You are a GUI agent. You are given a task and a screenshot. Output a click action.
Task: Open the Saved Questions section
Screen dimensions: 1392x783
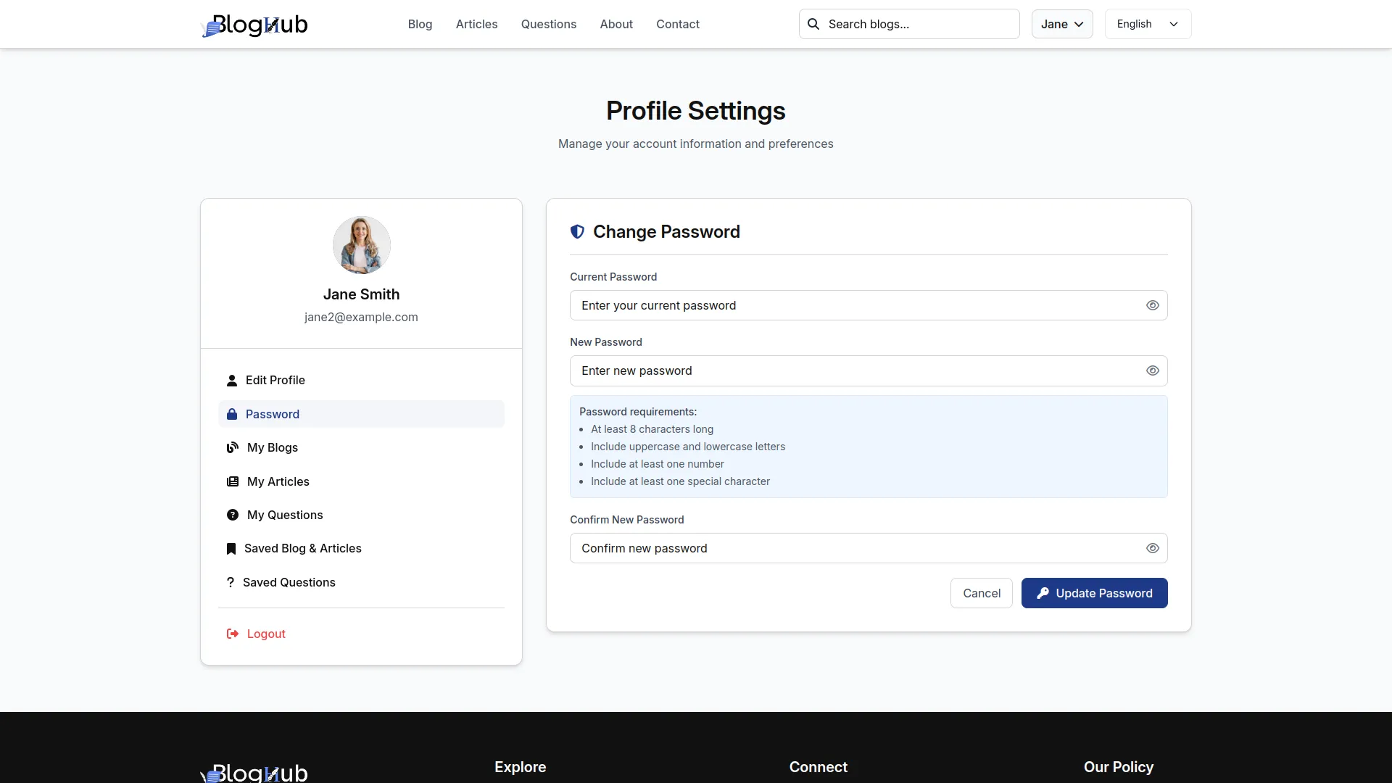click(289, 582)
